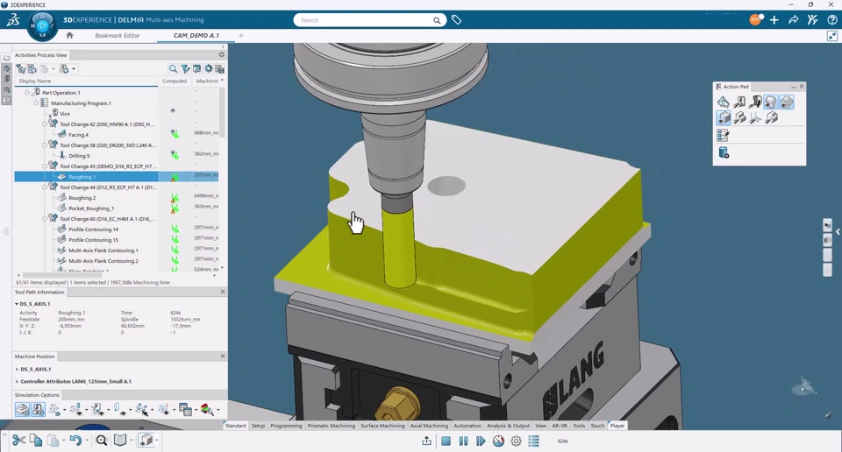Open the tag icon beside search
The image size is (842, 452).
[x=456, y=20]
